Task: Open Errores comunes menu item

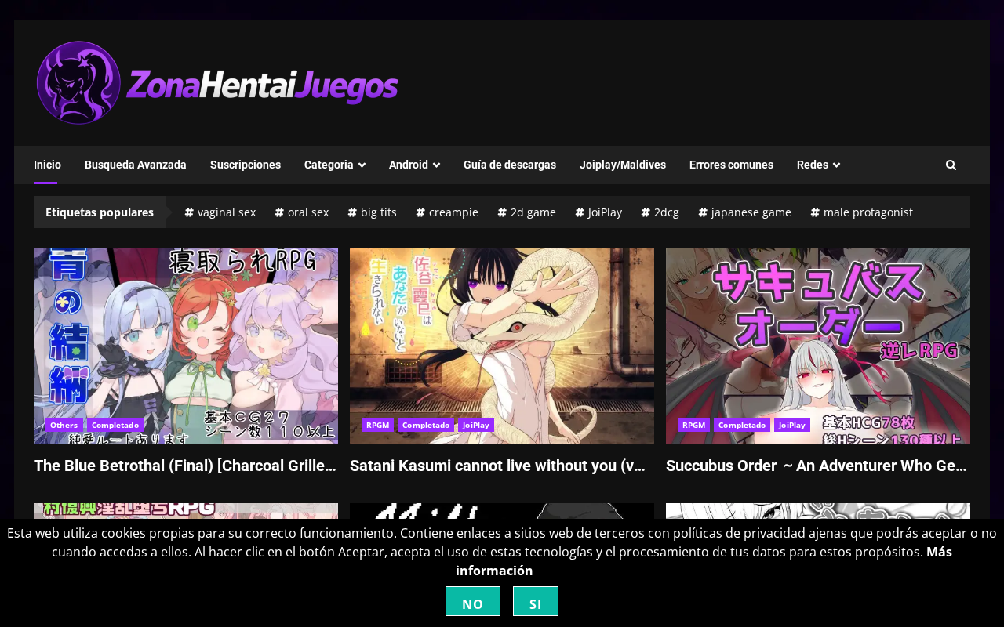Action: click(x=731, y=165)
